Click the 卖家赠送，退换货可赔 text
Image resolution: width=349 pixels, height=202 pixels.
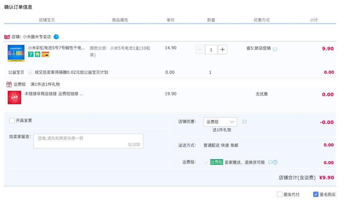[245, 162]
